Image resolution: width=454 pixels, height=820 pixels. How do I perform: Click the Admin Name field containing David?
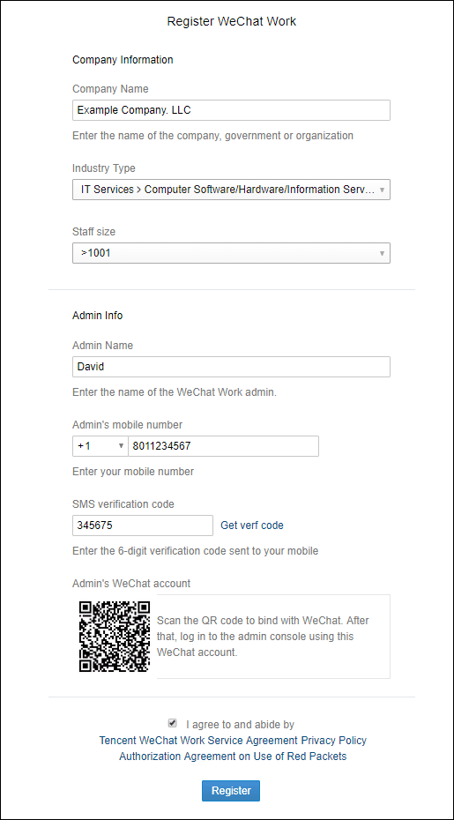(x=231, y=367)
